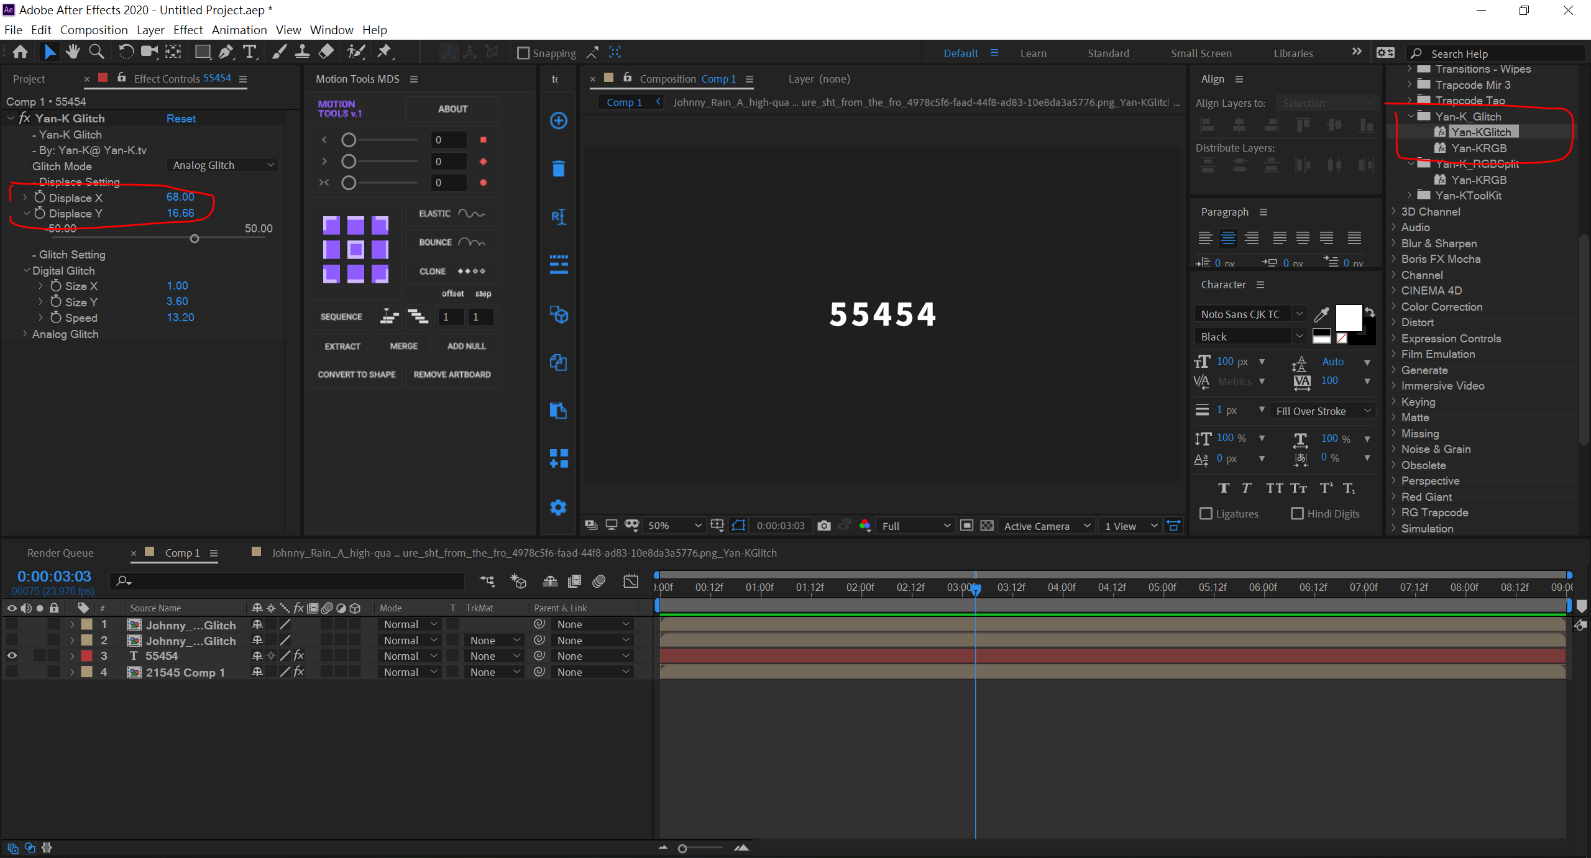Select the Pen tool in toolbar
Viewport: 1591px width, 858px height.
[x=226, y=52]
